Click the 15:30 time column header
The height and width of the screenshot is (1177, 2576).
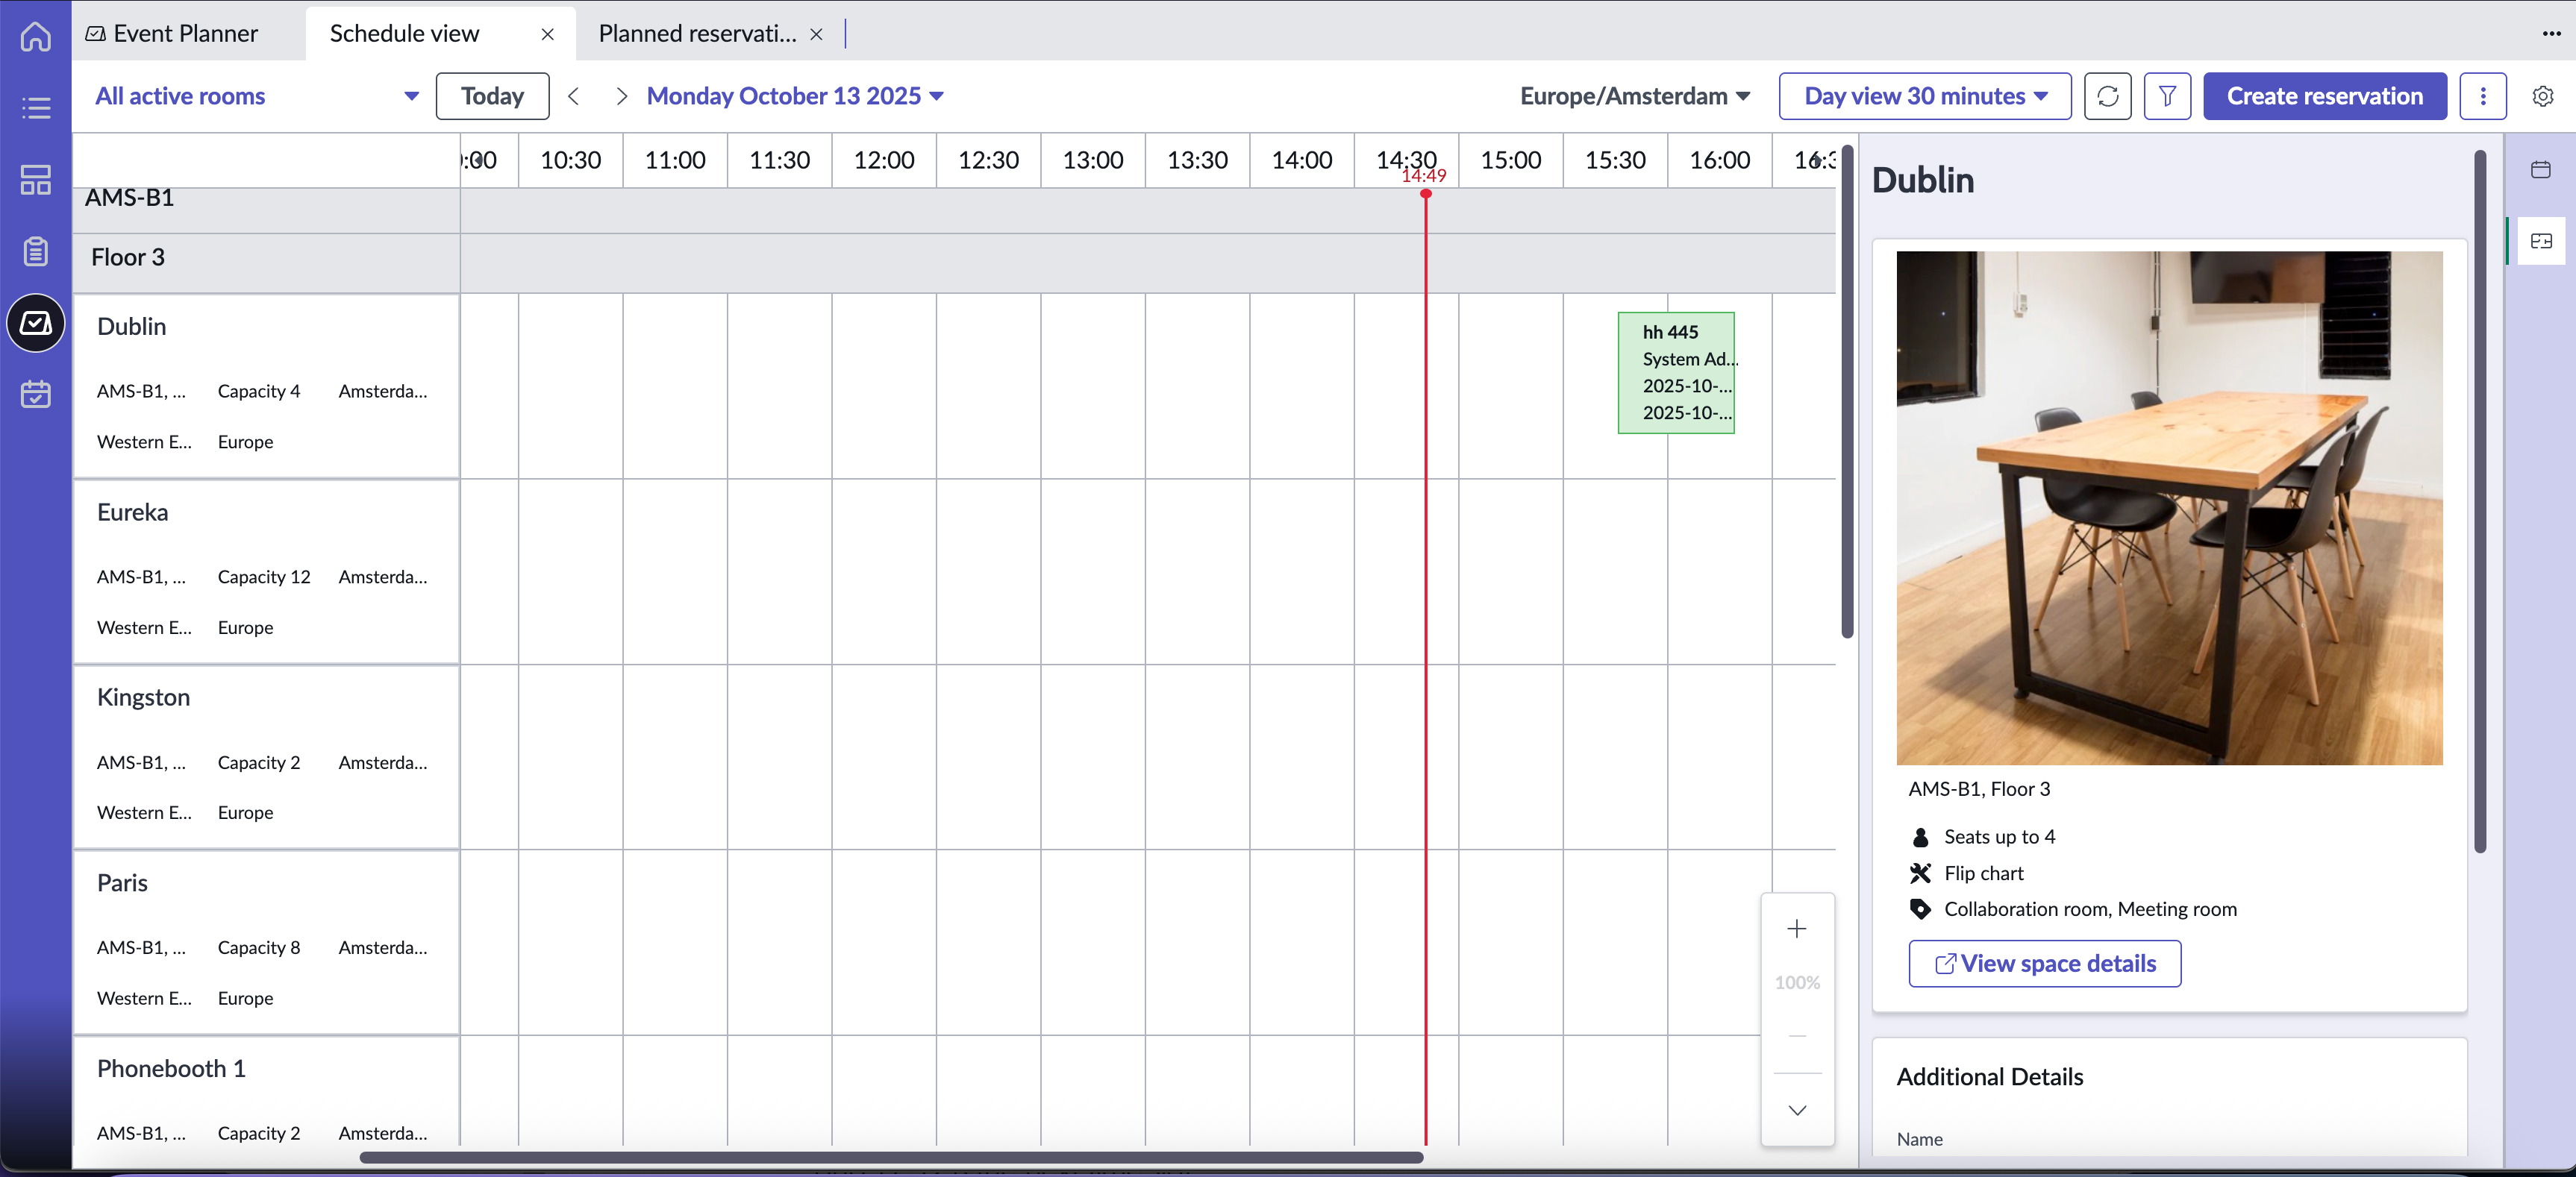pyautogui.click(x=1615, y=160)
